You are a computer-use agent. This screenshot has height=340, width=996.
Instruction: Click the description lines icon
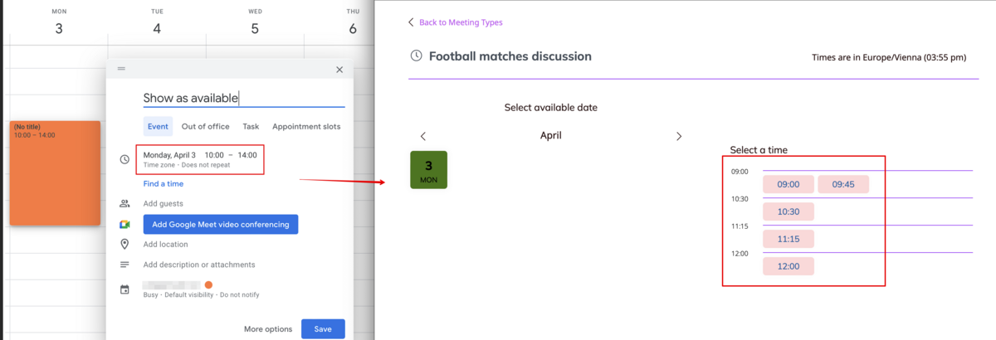[124, 265]
